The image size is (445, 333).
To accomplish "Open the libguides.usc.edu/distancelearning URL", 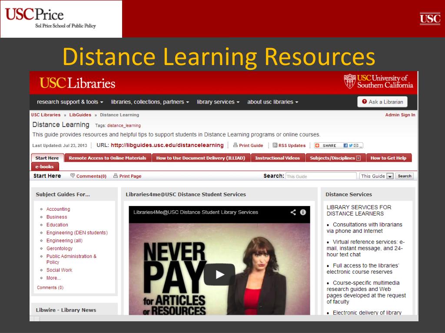I will pos(167,145).
